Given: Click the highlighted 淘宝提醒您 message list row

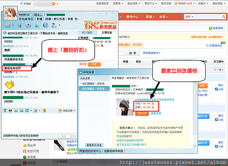Looking at the screenshot, I should [94, 89].
